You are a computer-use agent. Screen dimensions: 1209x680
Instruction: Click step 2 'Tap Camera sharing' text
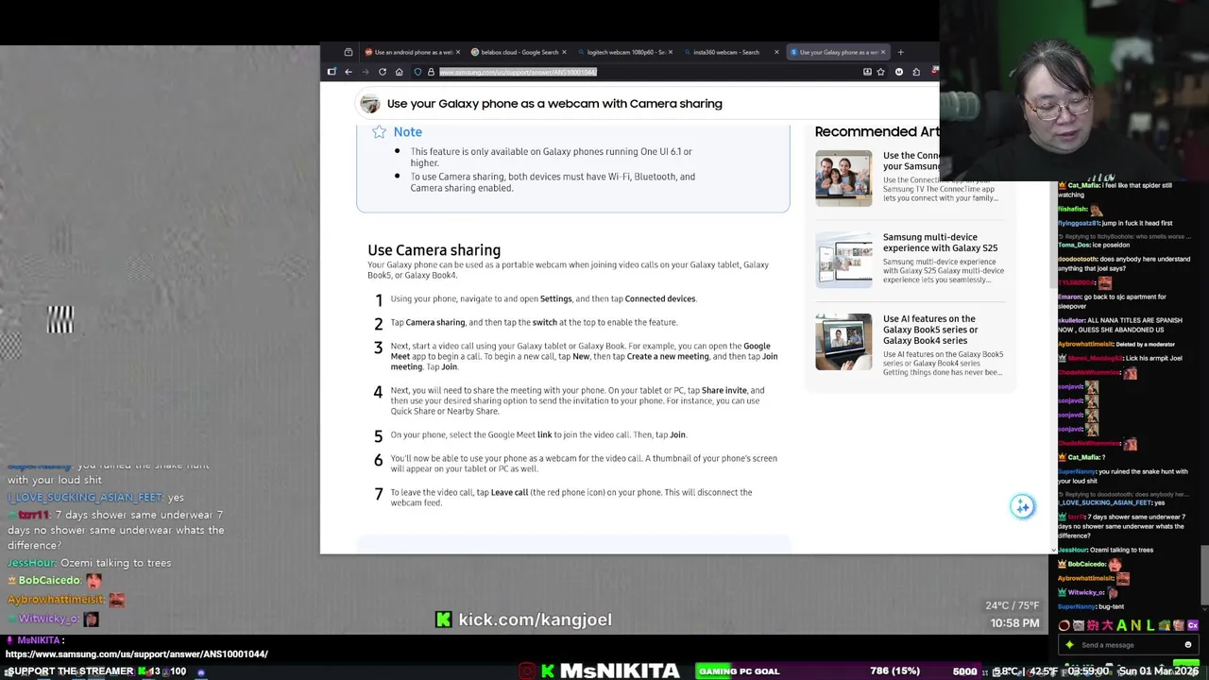(x=534, y=322)
